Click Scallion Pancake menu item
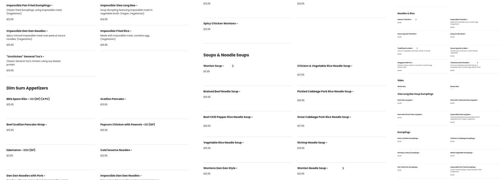 (x=113, y=99)
